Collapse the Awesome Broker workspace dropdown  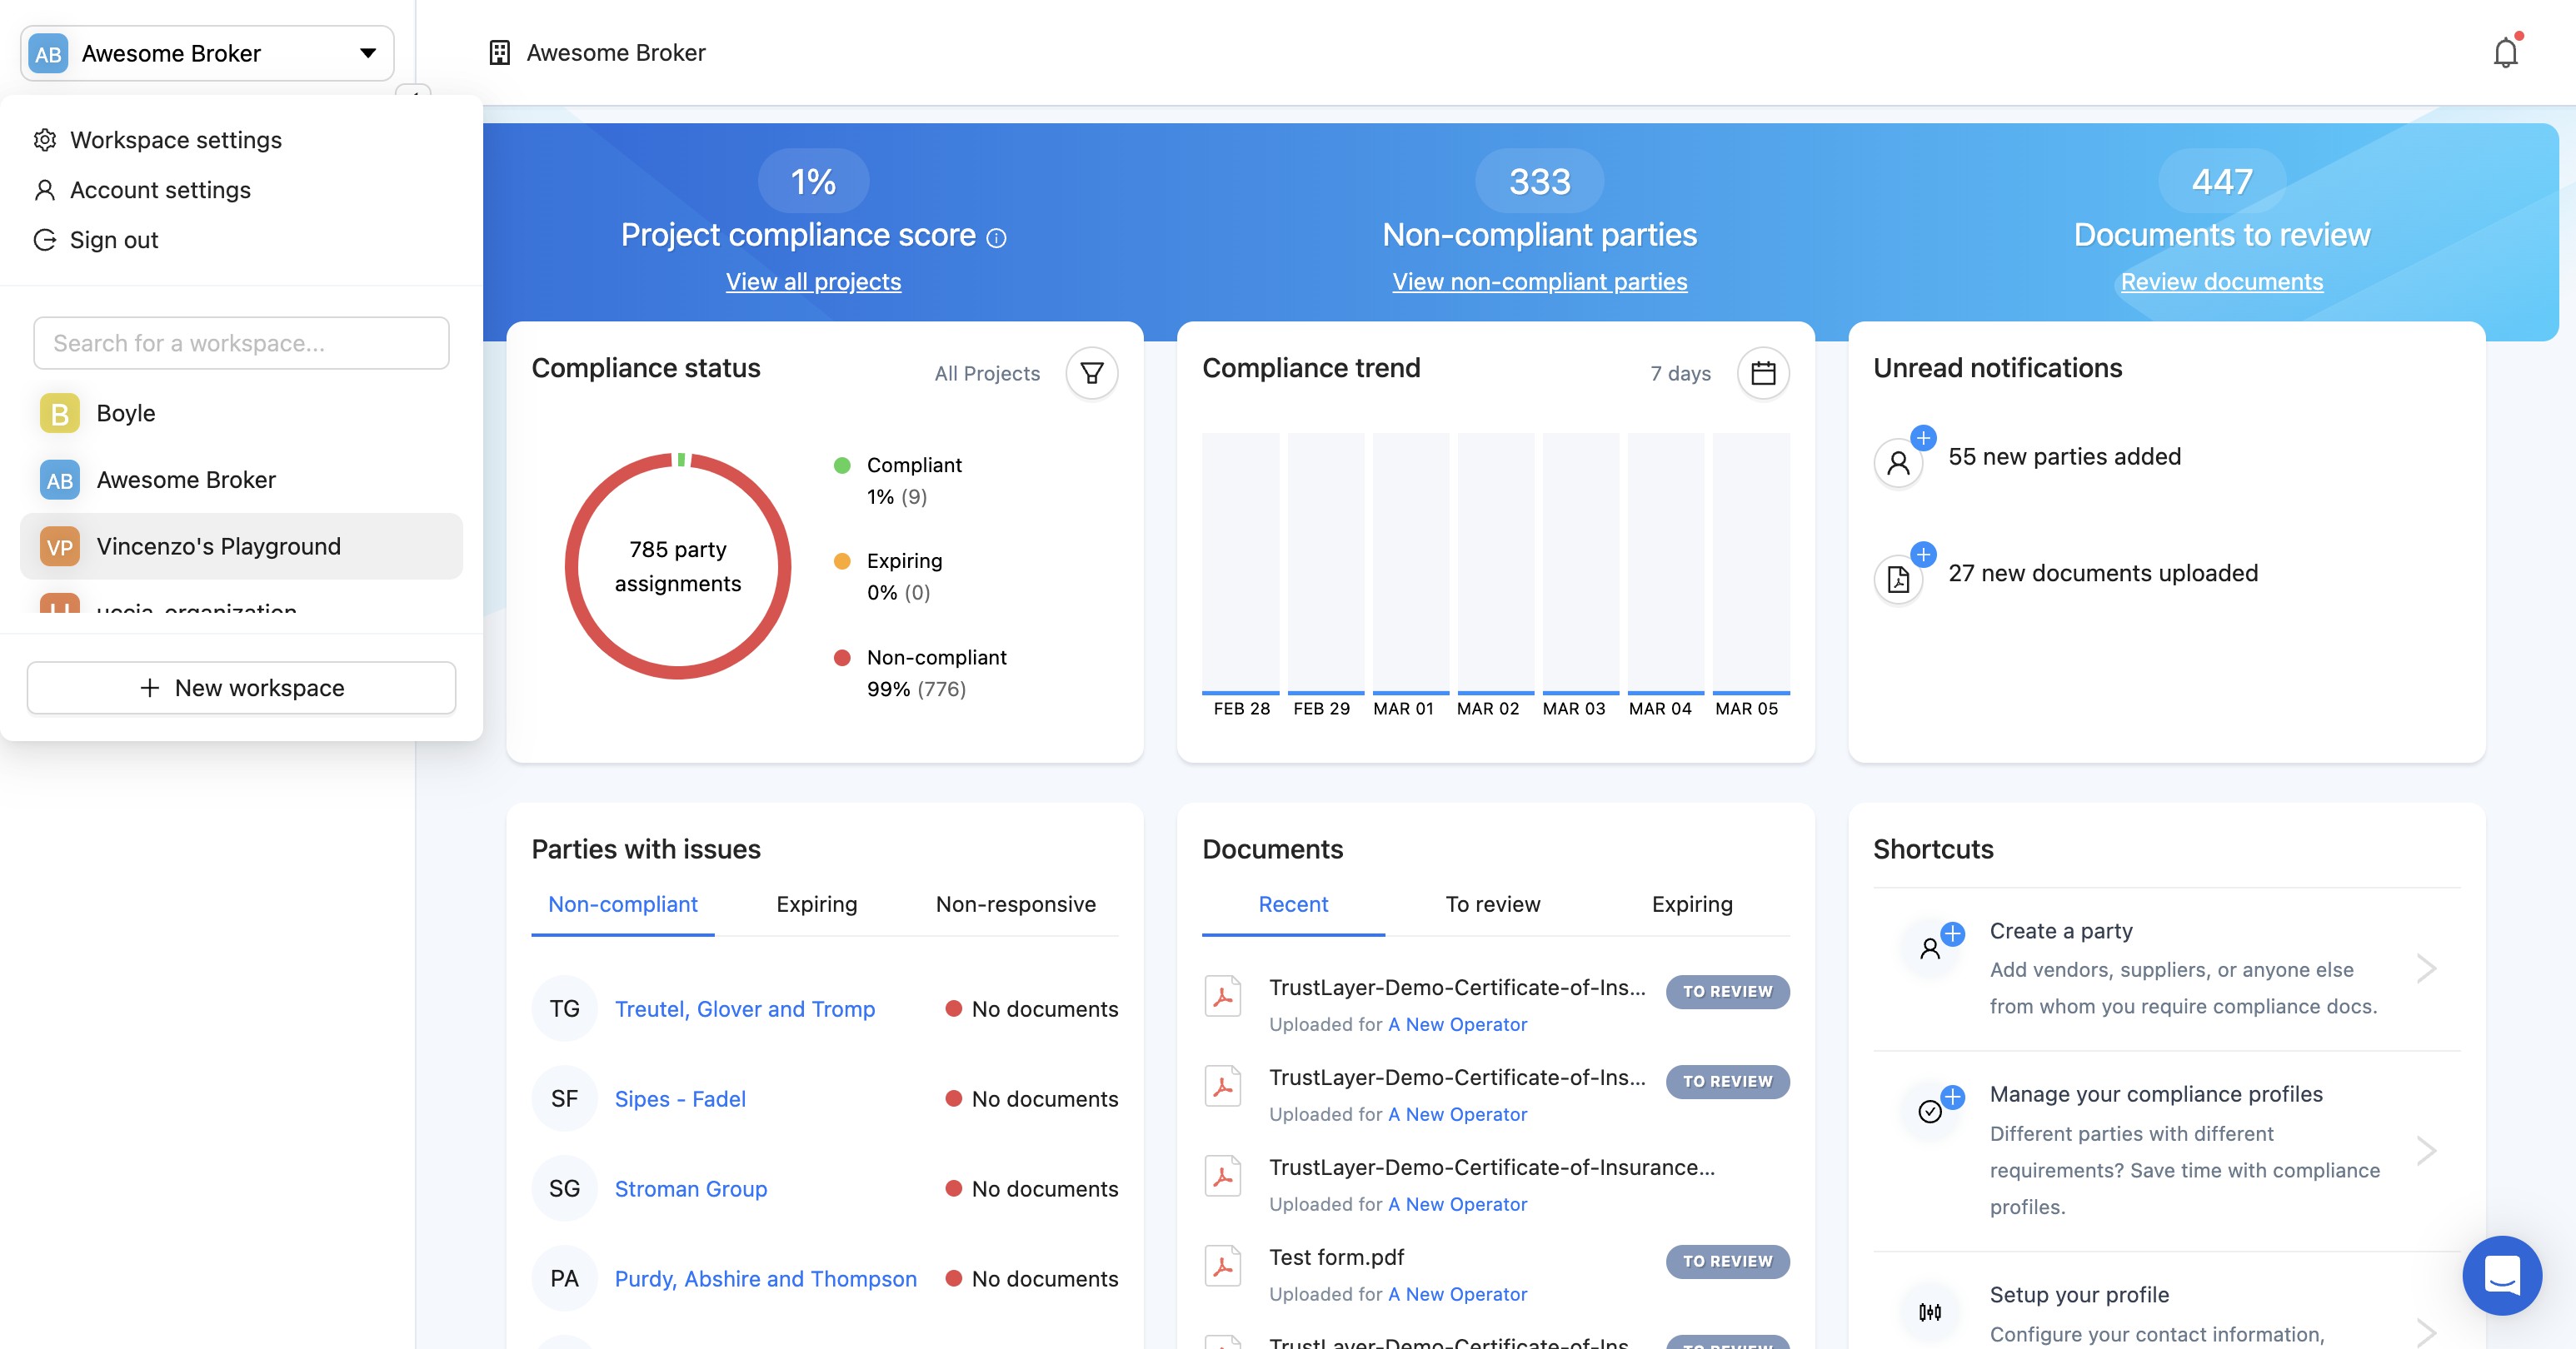pyautogui.click(x=367, y=53)
